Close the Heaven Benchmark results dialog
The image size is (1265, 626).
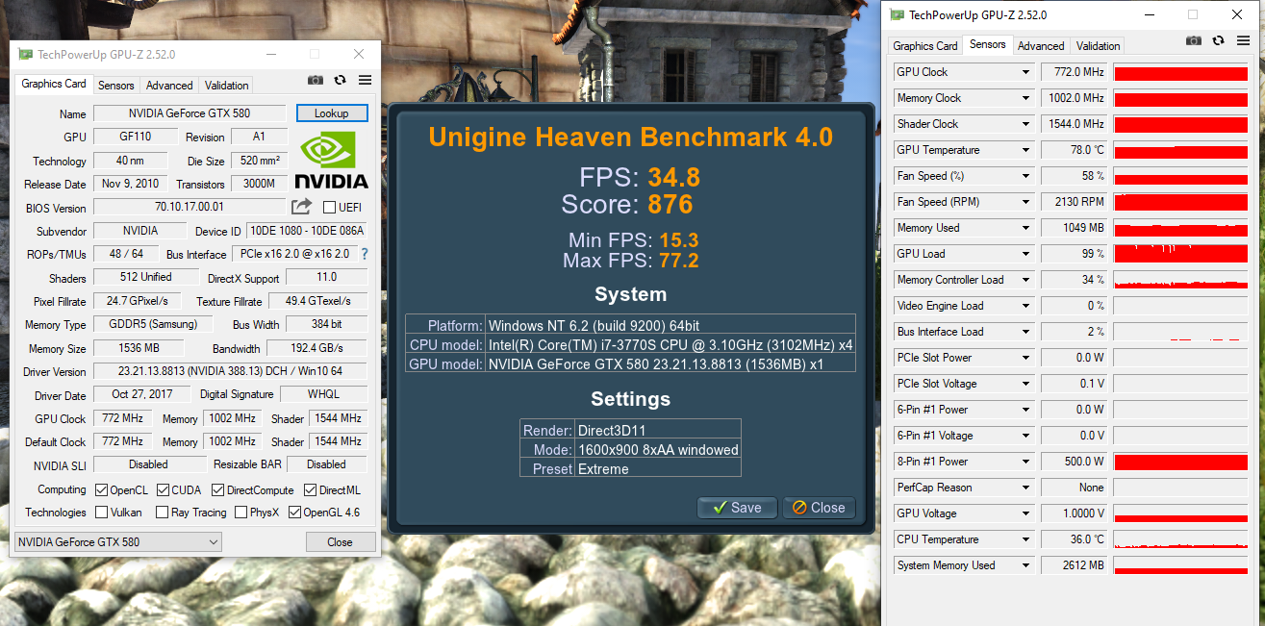tap(819, 508)
